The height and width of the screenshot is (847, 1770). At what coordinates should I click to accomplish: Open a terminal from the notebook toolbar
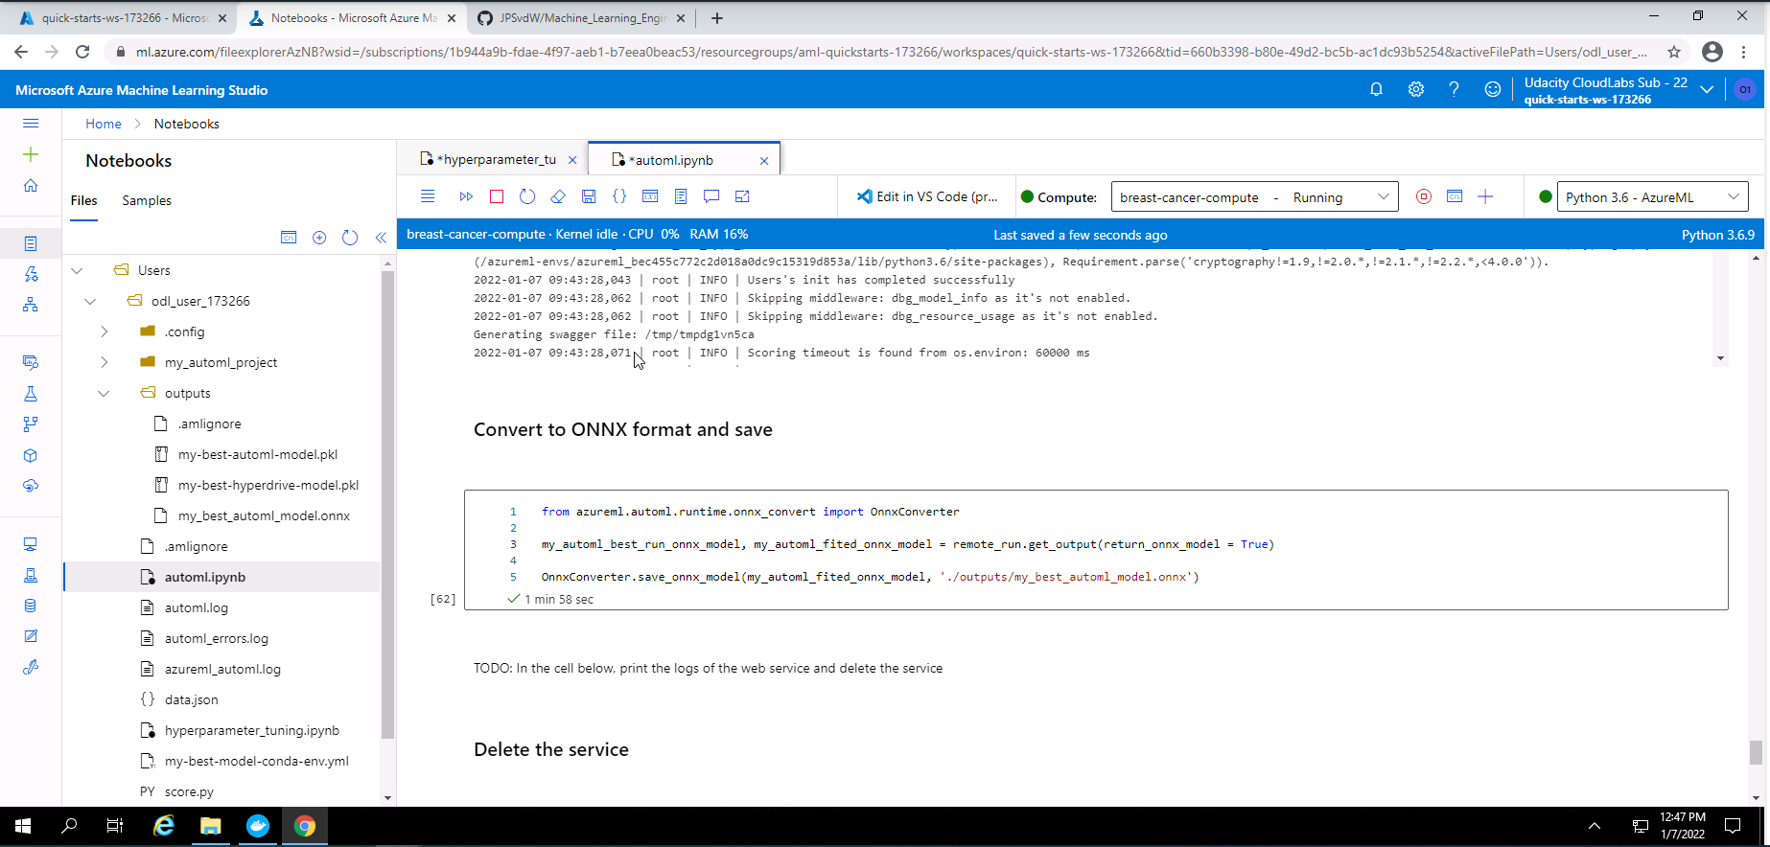coord(1455,196)
